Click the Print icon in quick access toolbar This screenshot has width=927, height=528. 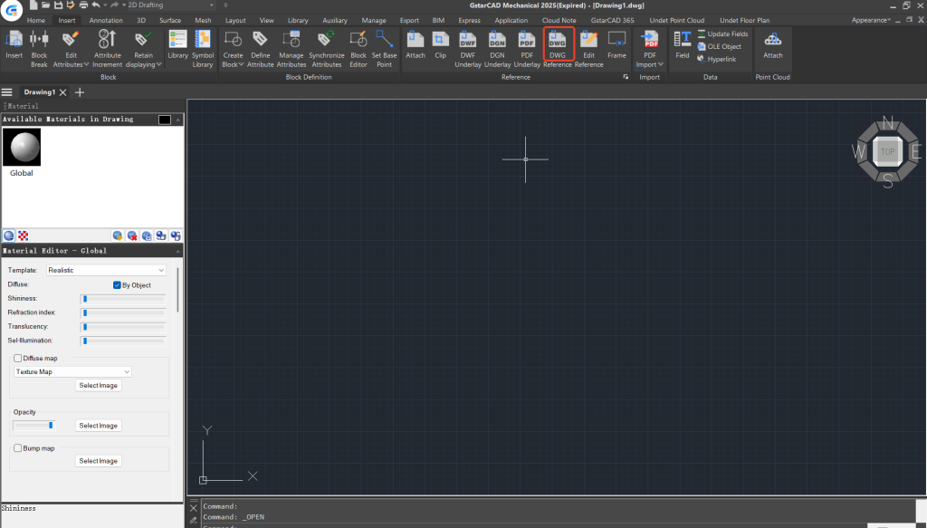(x=83, y=5)
